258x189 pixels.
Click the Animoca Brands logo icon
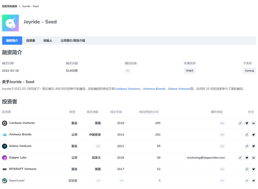tap(5, 134)
